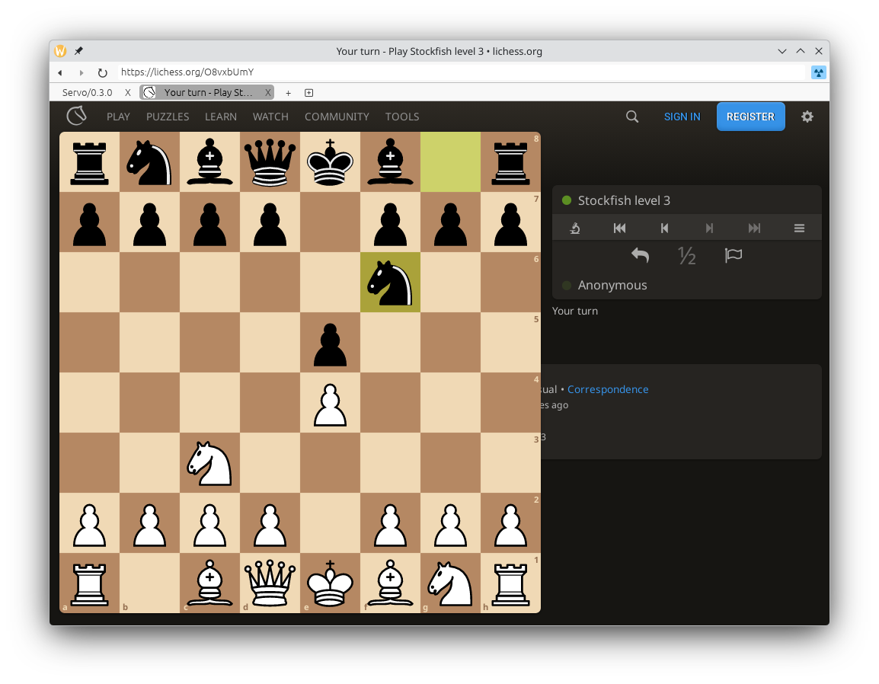The height and width of the screenshot is (684, 879).
Task: Click the lichess horse logo
Action: [x=76, y=116]
